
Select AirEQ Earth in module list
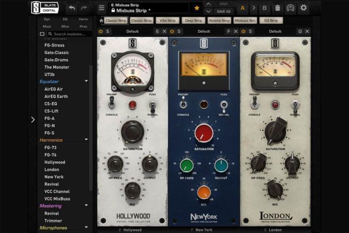56,96
